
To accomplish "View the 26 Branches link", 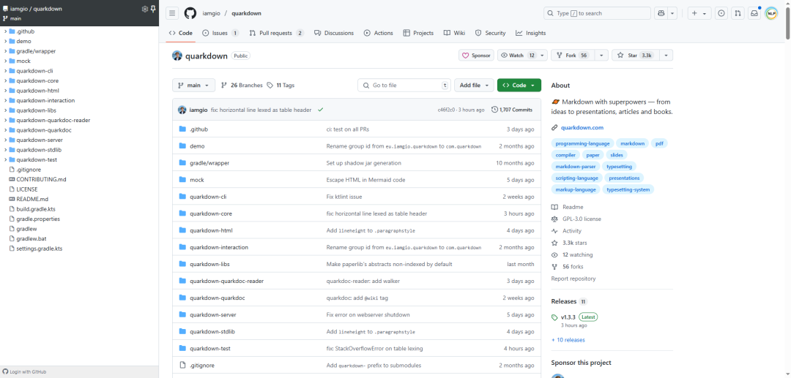I will pyautogui.click(x=242, y=86).
